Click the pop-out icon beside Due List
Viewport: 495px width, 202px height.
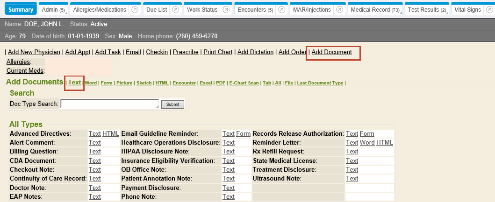click(175, 10)
